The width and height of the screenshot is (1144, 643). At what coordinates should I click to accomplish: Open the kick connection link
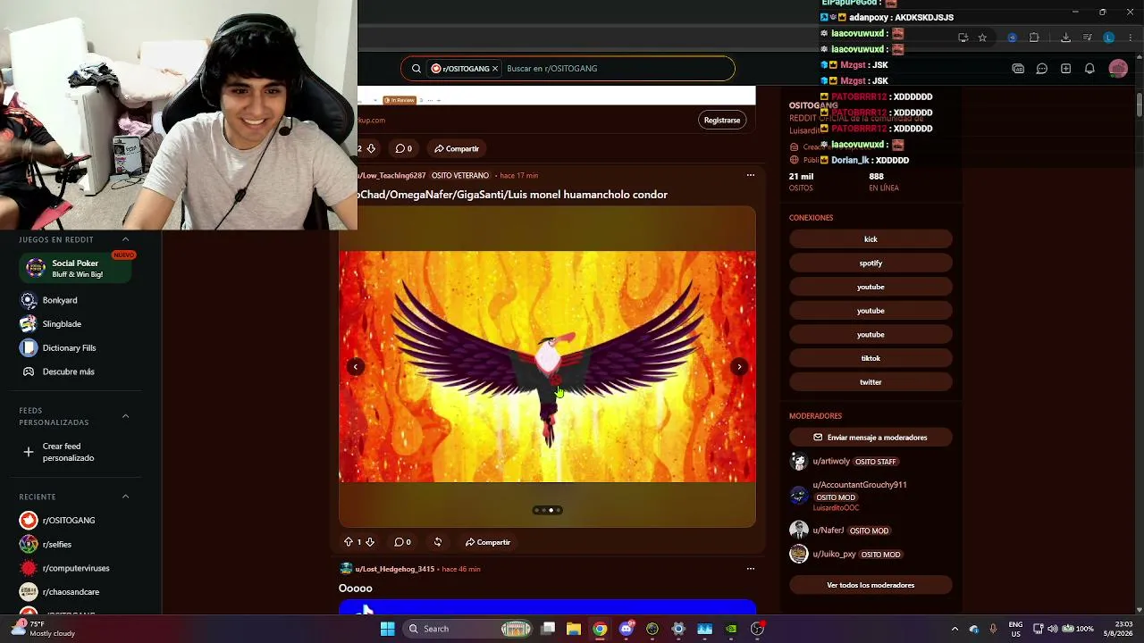pyautogui.click(x=871, y=239)
